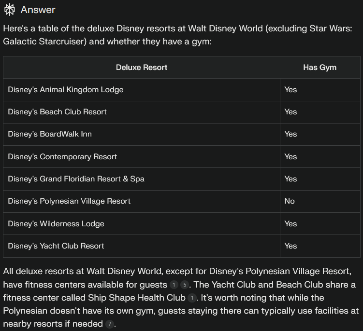This screenshot has height=331, width=363.
Task: Open citation 1 after 'available for guests'
Action: tap(174, 285)
